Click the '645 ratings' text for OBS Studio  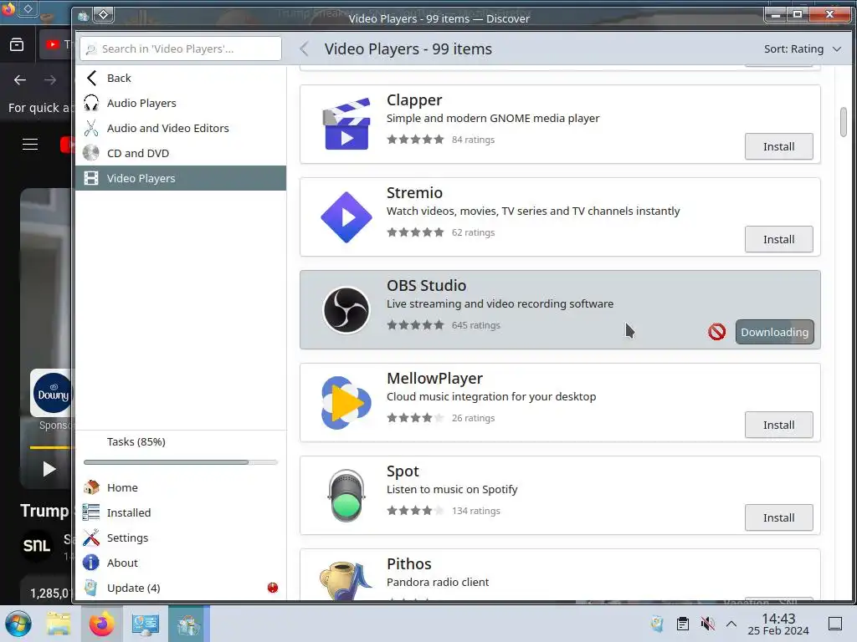point(475,325)
